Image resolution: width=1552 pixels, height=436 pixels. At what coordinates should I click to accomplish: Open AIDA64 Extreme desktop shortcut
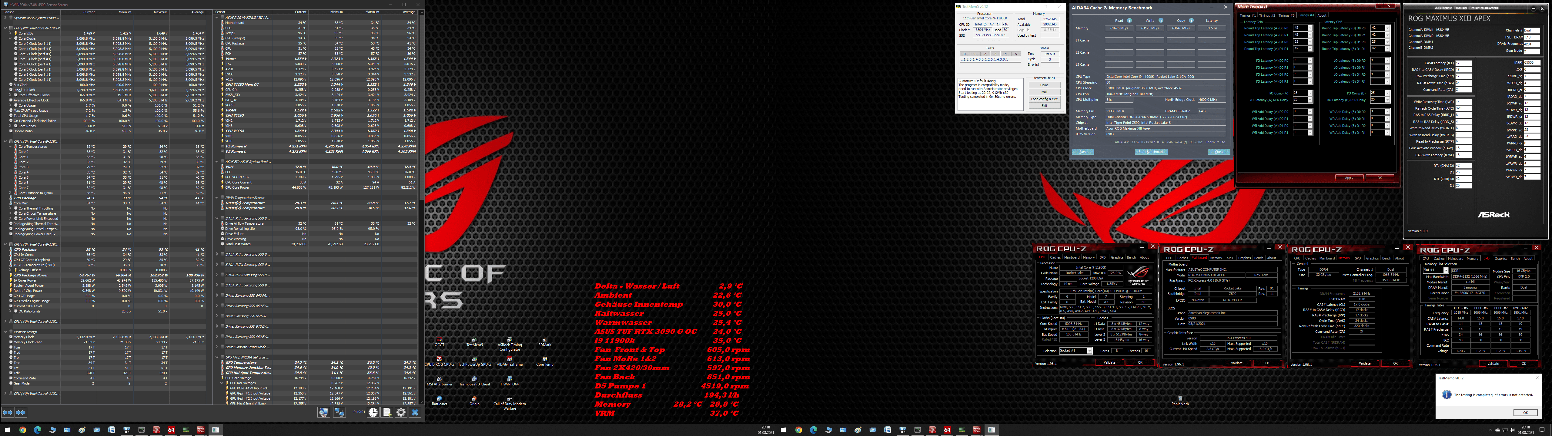tap(510, 361)
